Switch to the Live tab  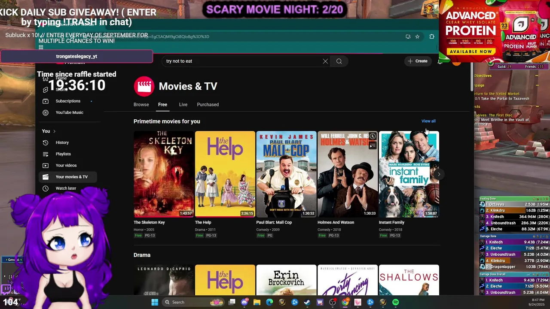(183, 104)
